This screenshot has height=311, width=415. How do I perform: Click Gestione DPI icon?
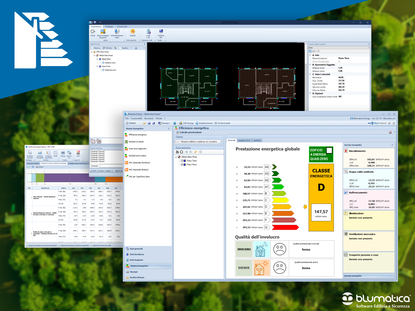click(161, 31)
